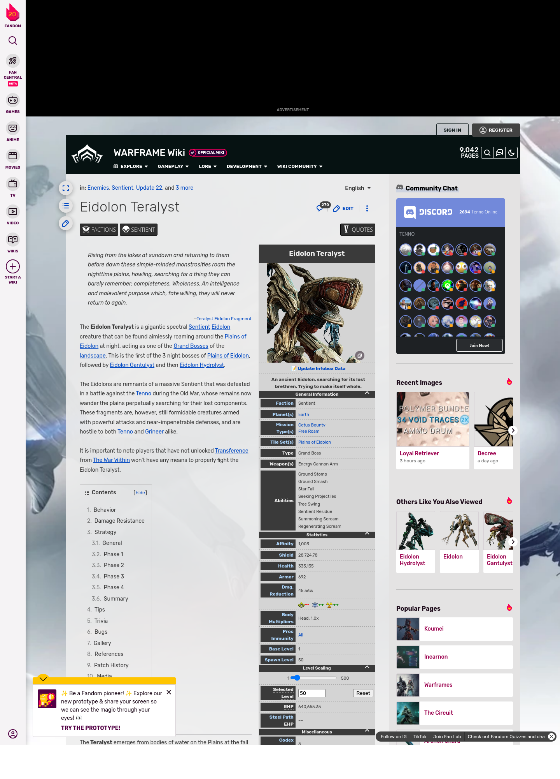Viewport: 560px width, 779px height.
Task: Click Join Now on Discord widget
Action: pos(479,345)
